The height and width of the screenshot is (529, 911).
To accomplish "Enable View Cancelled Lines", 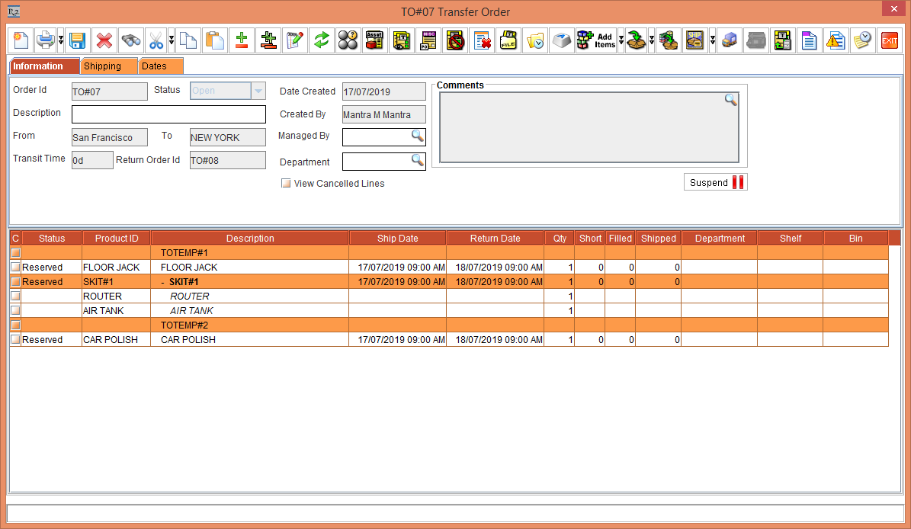I will [x=285, y=183].
